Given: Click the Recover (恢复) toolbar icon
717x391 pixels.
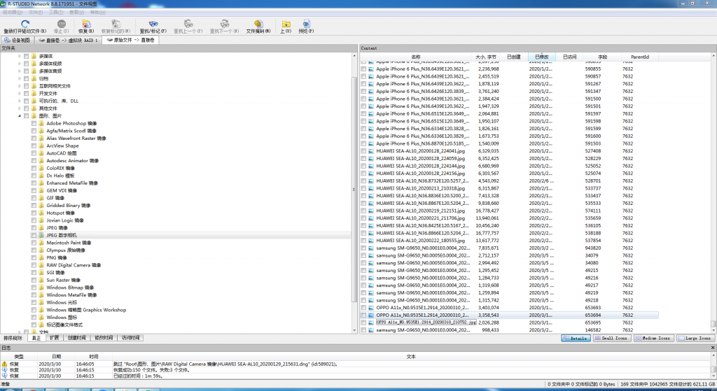Looking at the screenshot, I should [84, 24].
